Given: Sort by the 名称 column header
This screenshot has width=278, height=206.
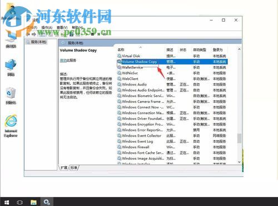Looking at the screenshot, I should click(x=121, y=50).
